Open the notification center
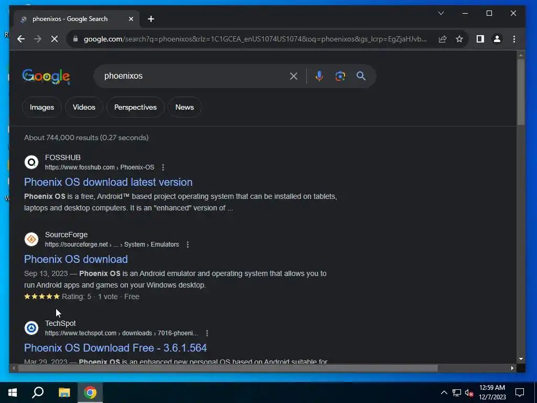 [520, 393]
